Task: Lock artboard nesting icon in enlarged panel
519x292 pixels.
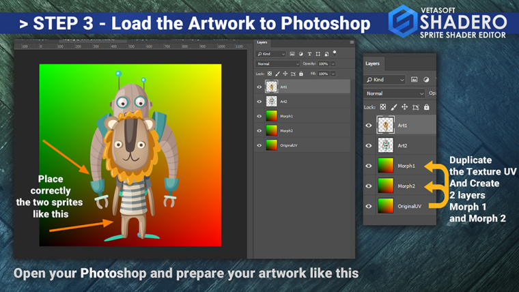Action: pos(416,107)
